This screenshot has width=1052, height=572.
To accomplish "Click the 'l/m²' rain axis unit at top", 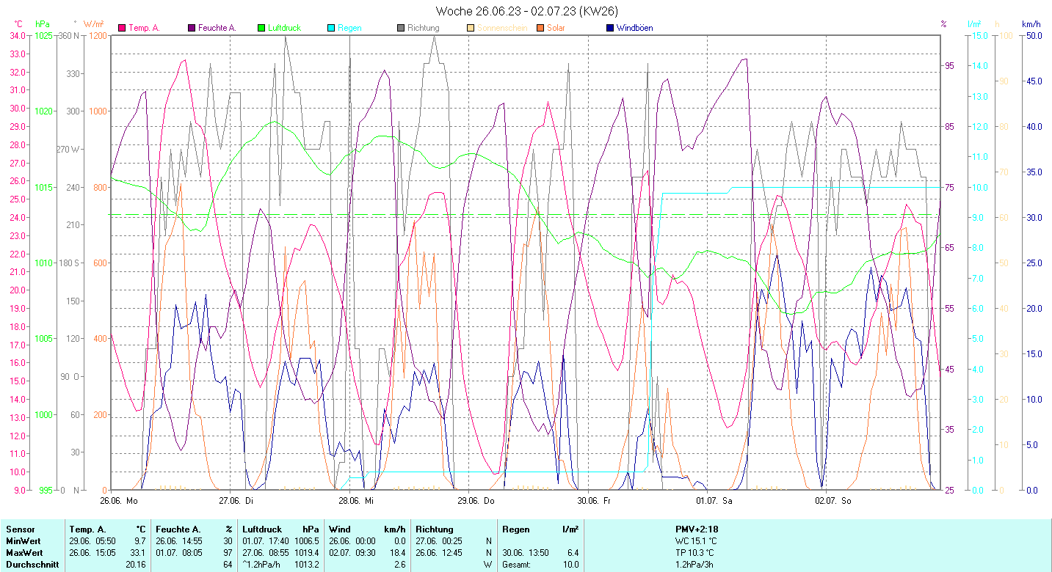I will 974,24.
